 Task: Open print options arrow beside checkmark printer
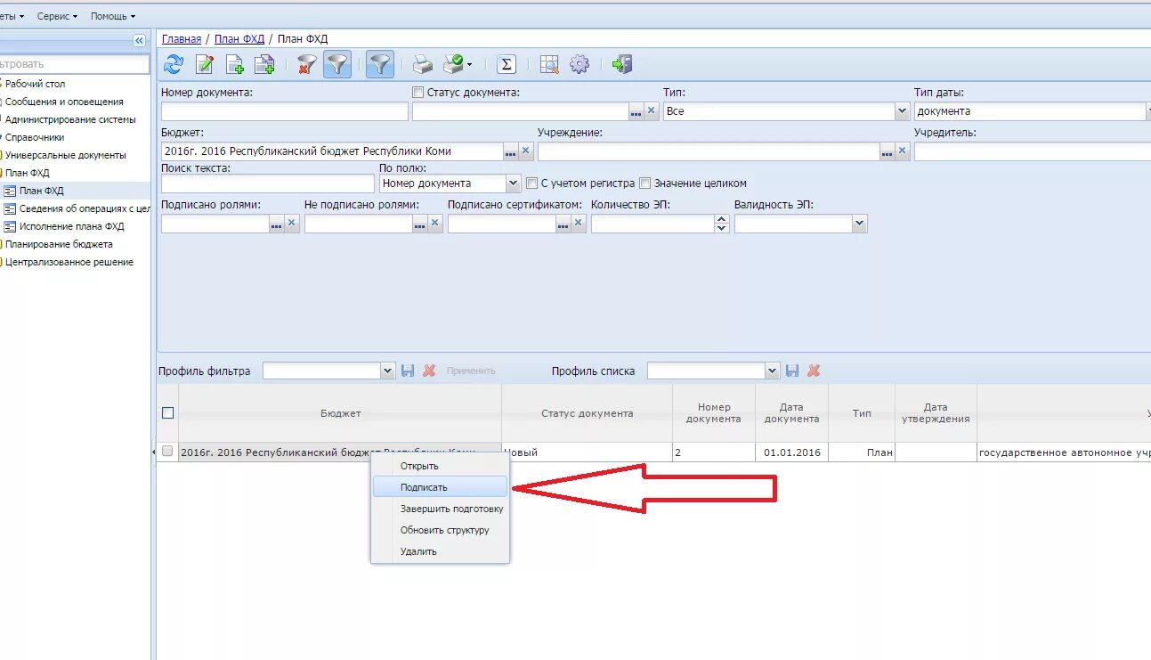pyautogui.click(x=469, y=64)
